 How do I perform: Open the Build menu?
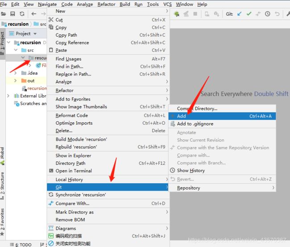(x=125, y=4)
